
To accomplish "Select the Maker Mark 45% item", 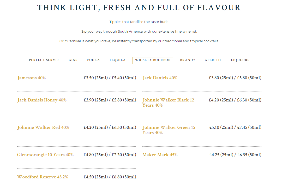I will (160, 155).
